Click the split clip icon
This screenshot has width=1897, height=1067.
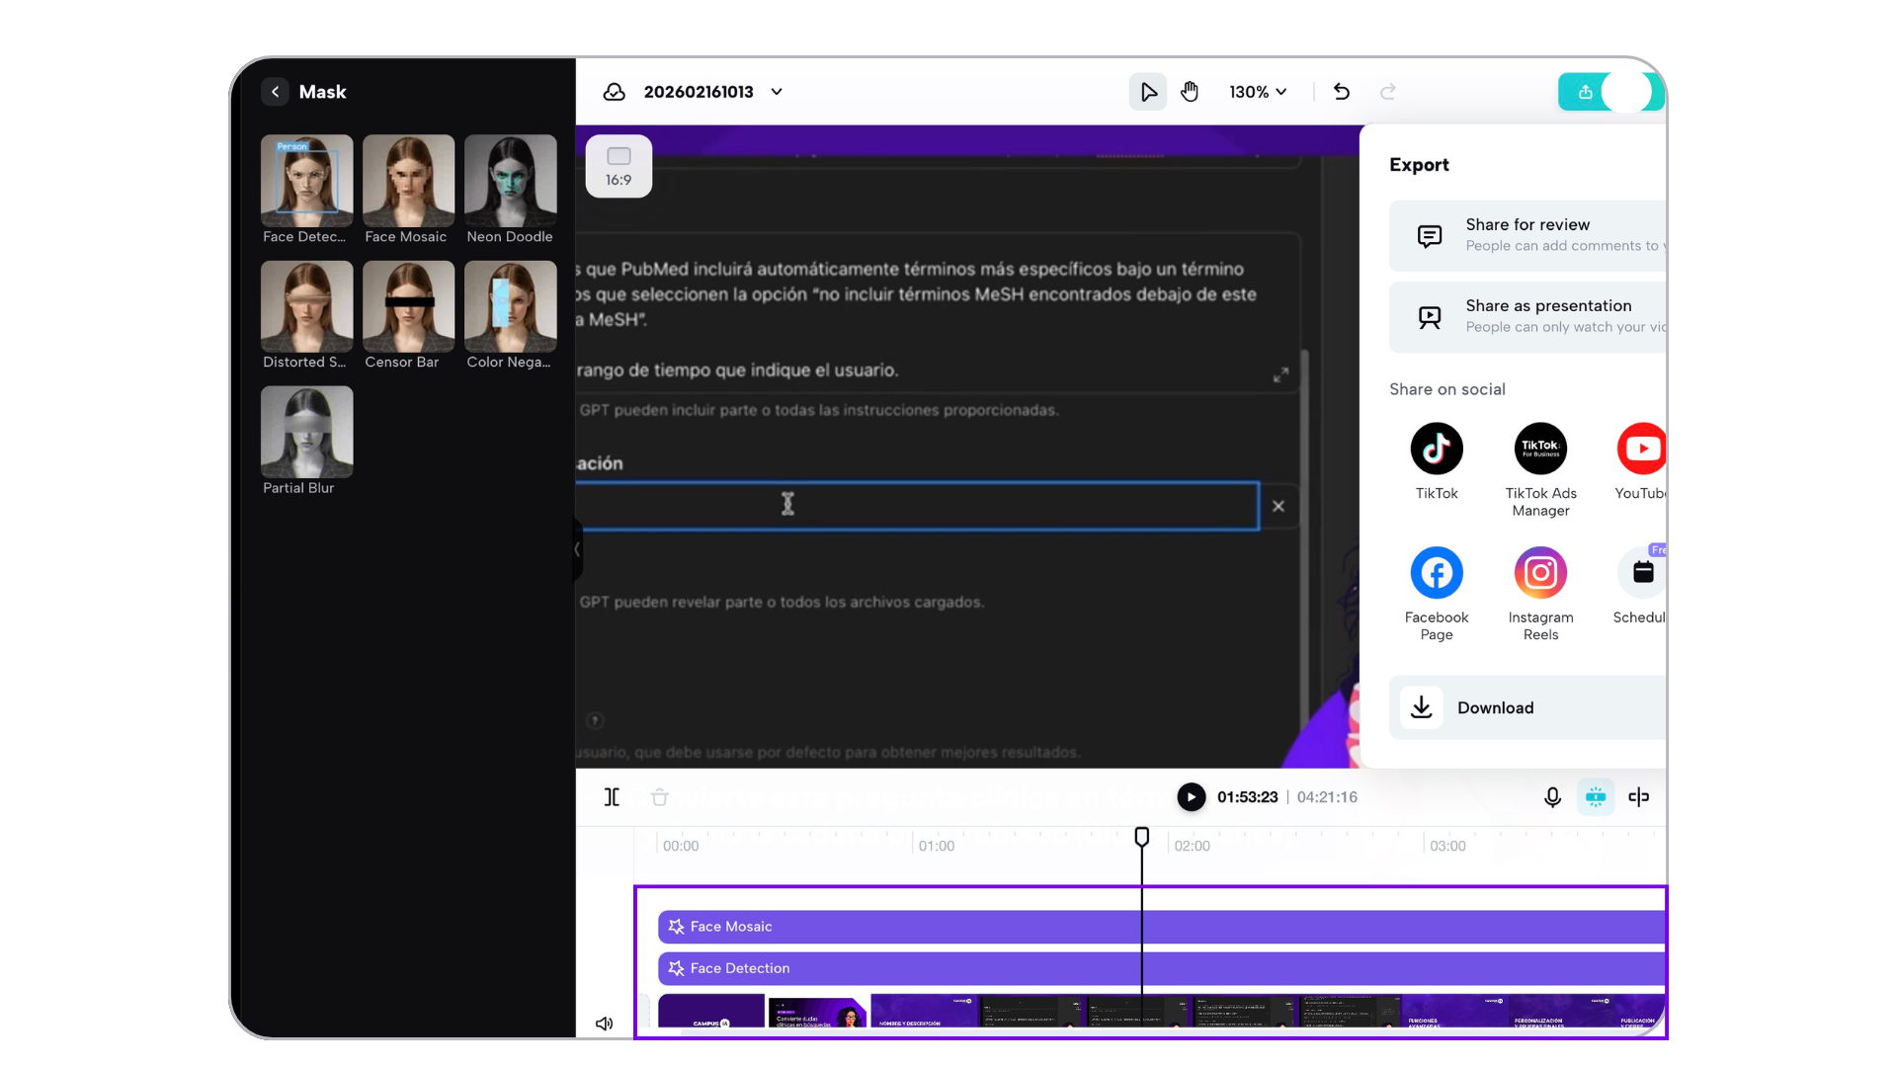coord(612,797)
